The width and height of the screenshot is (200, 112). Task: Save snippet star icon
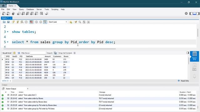point(71,22)
